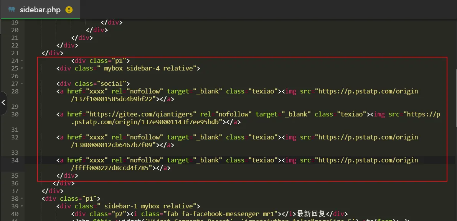Screen dimensions: 457x221
Task: Click image path 1380000012cb6467b7f09
Action: (x=114, y=145)
